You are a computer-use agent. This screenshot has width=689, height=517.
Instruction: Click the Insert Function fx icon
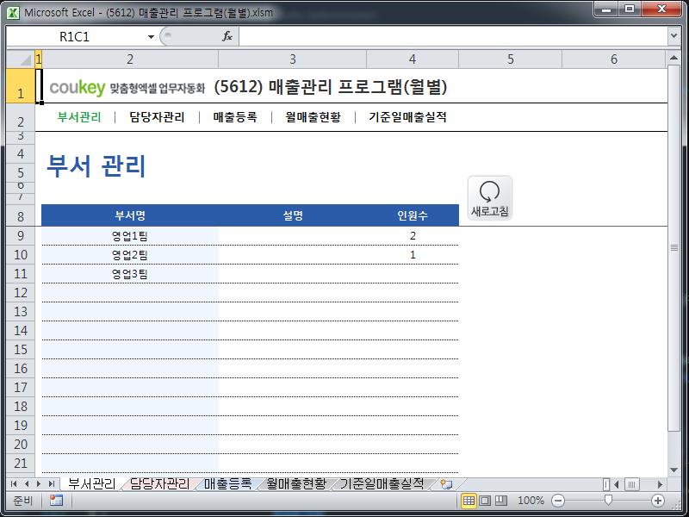(227, 36)
